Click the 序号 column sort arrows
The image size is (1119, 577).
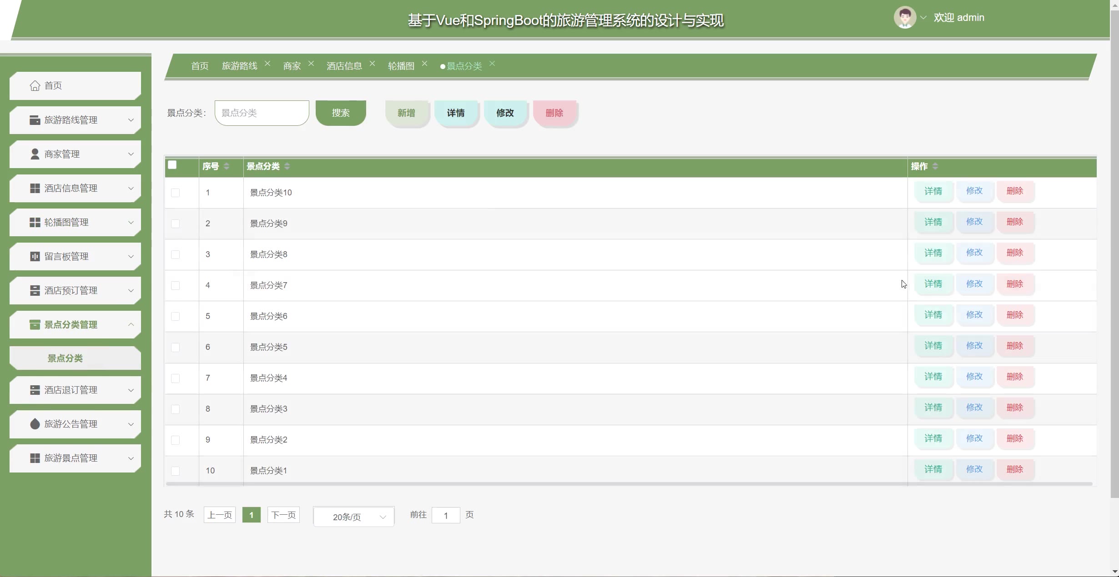tap(227, 166)
